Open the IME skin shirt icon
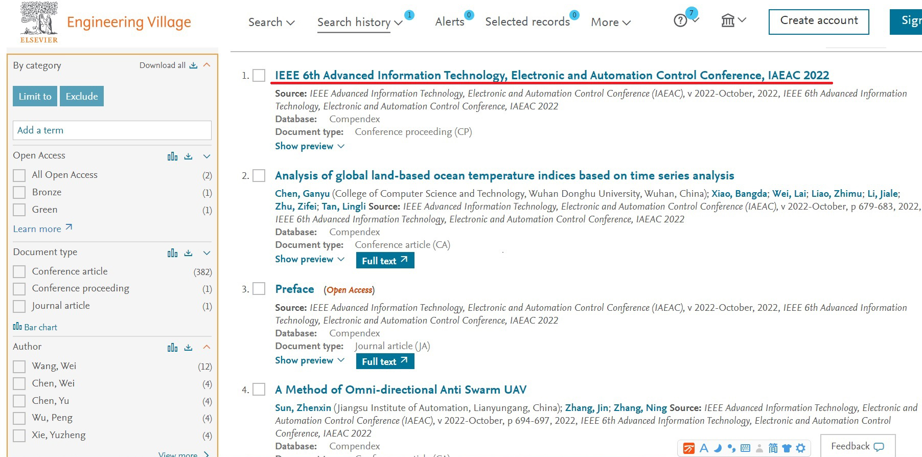922x457 pixels. pyautogui.click(x=787, y=448)
